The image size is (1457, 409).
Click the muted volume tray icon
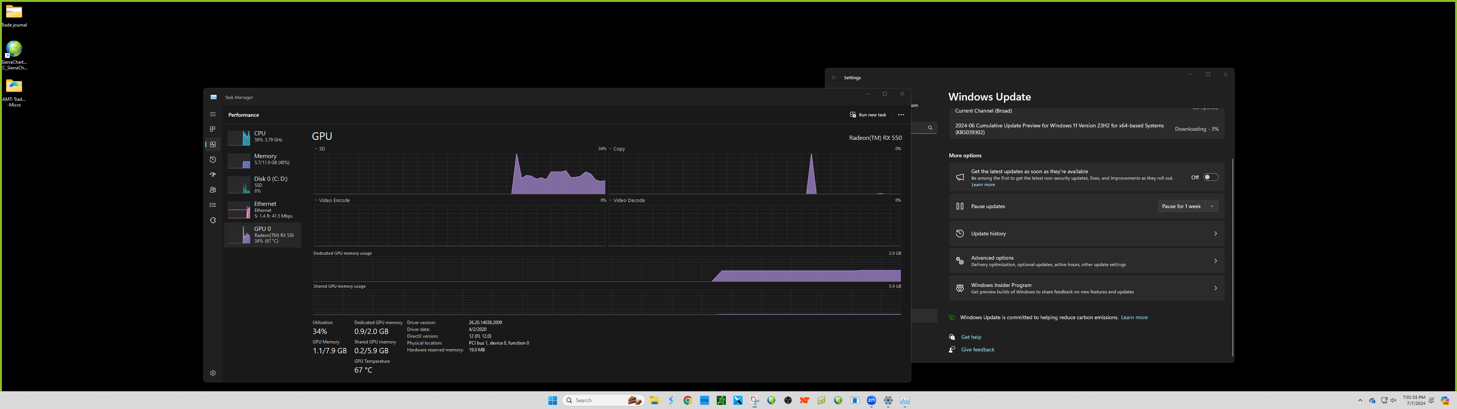[x=1393, y=401]
